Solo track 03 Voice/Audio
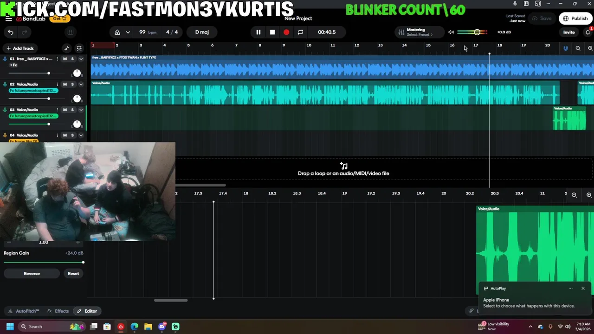Image resolution: width=594 pixels, height=334 pixels. pyautogui.click(x=72, y=110)
